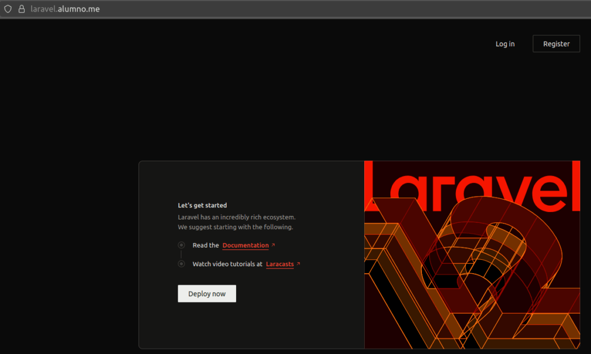
Task: Click the bullet icon beside Watch video tutorials
Action: (x=181, y=264)
